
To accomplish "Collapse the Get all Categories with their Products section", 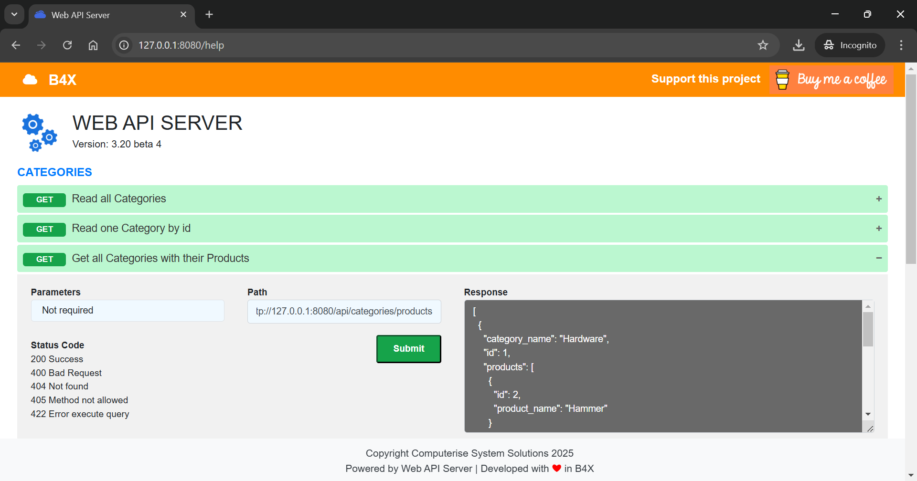I will coord(879,258).
